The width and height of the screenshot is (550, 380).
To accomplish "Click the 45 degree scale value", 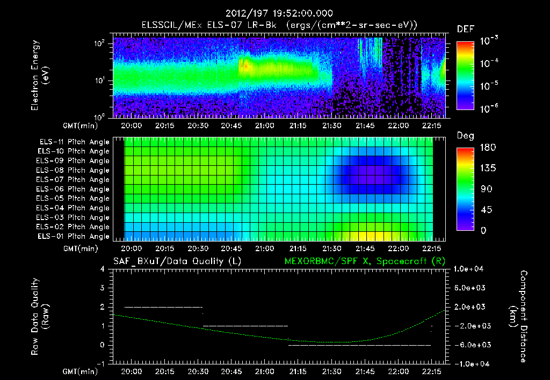I will click(x=487, y=210).
